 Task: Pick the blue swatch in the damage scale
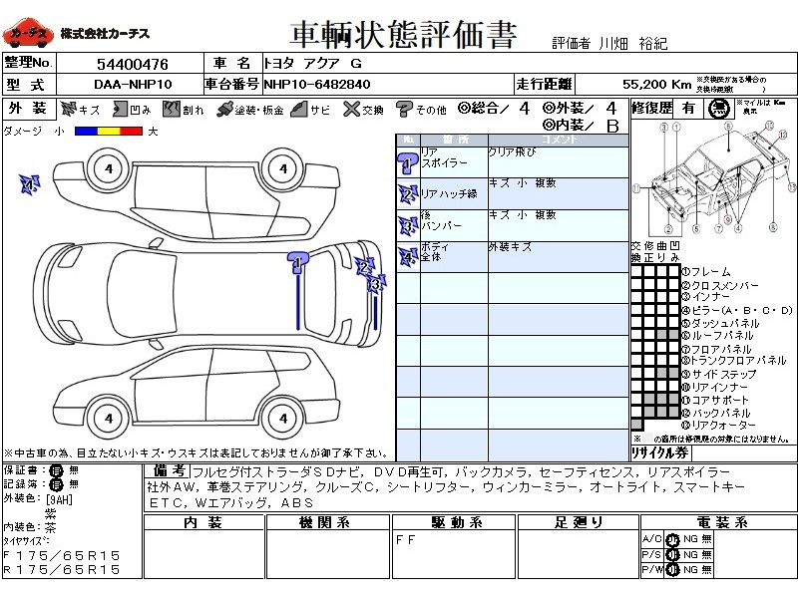tap(86, 132)
